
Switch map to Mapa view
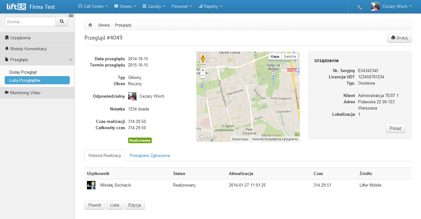tap(275, 56)
